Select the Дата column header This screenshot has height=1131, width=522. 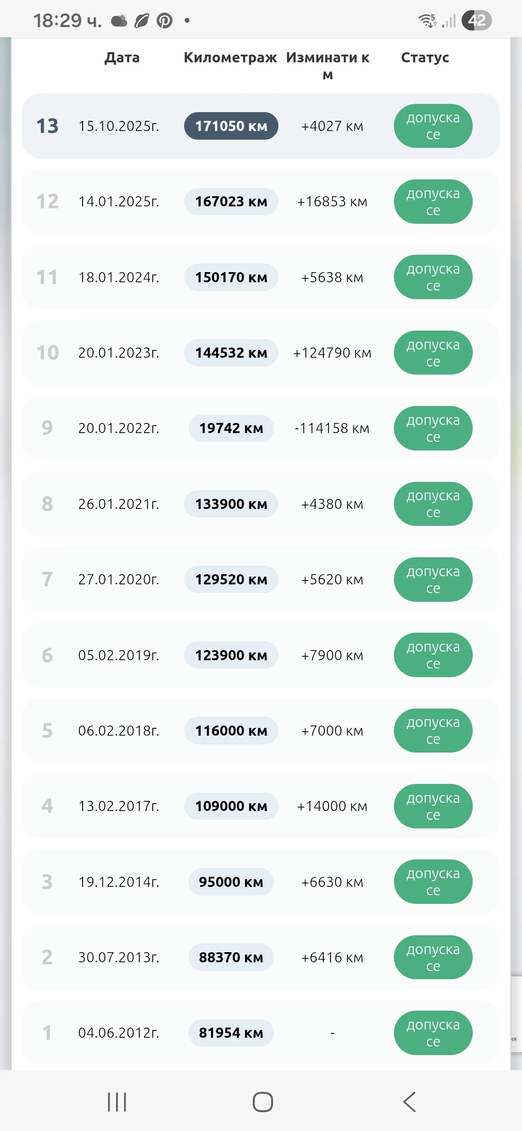pos(122,58)
